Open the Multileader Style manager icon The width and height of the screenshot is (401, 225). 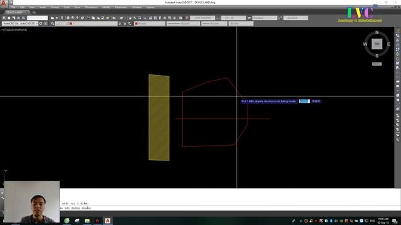pyautogui.click(x=281, y=18)
